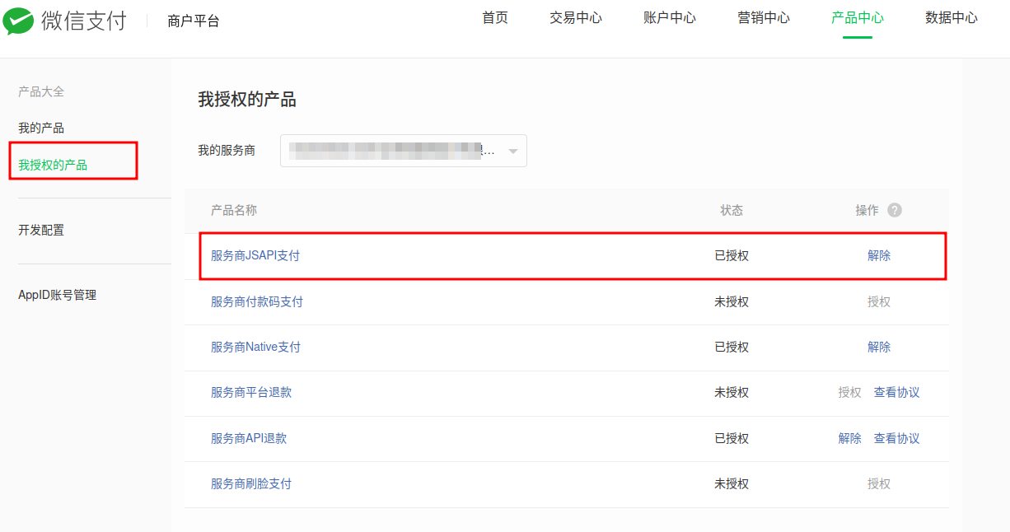Click 未授权 status of 服务商刷脸支付
The image size is (1010, 532).
732,483
